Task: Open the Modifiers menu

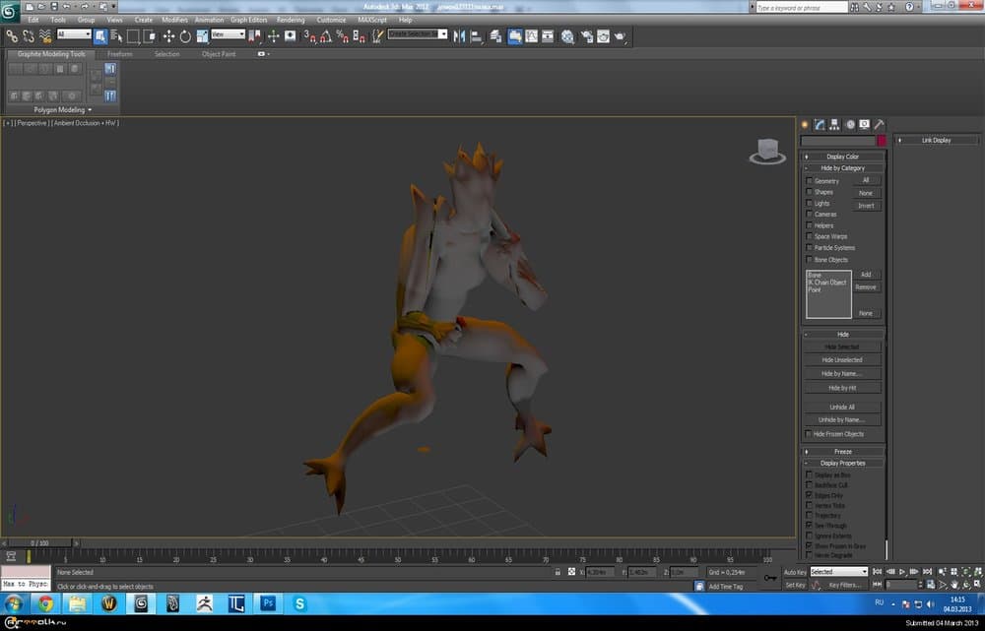Action: coord(174,20)
